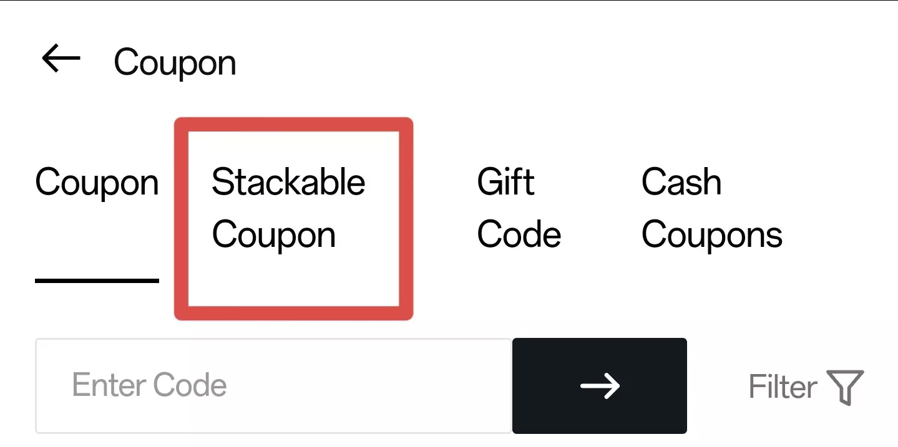The height and width of the screenshot is (447, 898).
Task: Submit the code with the black button
Action: (599, 385)
